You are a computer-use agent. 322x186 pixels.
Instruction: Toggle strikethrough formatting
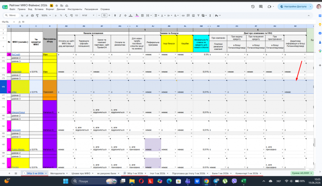pos(125,15)
